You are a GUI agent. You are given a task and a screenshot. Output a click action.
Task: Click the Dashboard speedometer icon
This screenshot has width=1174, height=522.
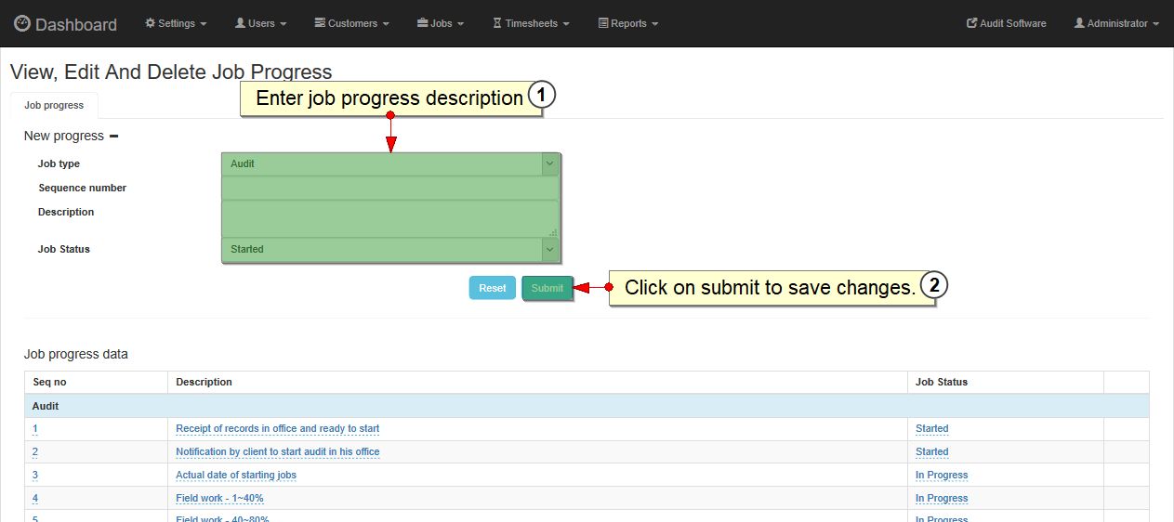pos(22,24)
